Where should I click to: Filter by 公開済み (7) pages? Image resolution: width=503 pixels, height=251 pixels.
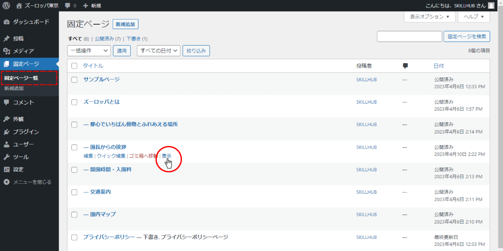coord(108,38)
